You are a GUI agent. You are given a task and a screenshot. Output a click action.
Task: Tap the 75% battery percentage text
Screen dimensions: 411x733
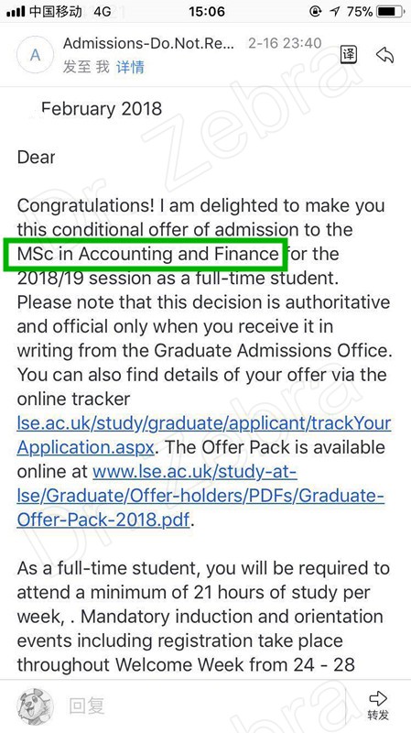coord(359,11)
